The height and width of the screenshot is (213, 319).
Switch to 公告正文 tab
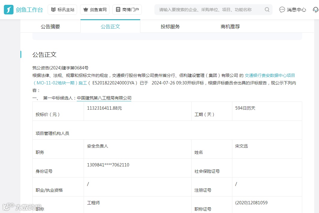[x=110, y=26]
